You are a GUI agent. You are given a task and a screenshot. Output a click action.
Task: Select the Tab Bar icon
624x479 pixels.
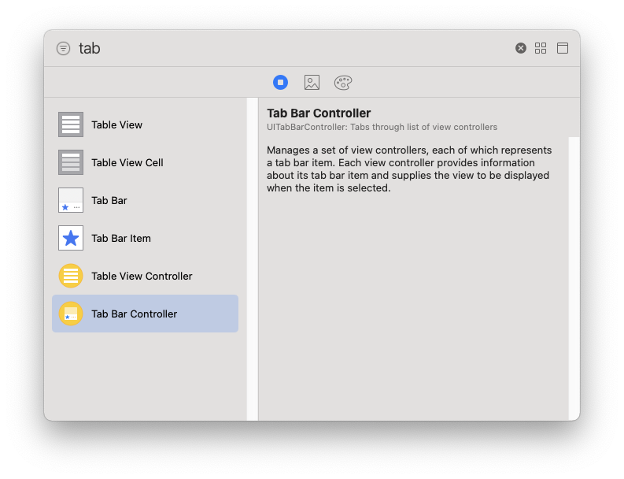(x=71, y=200)
